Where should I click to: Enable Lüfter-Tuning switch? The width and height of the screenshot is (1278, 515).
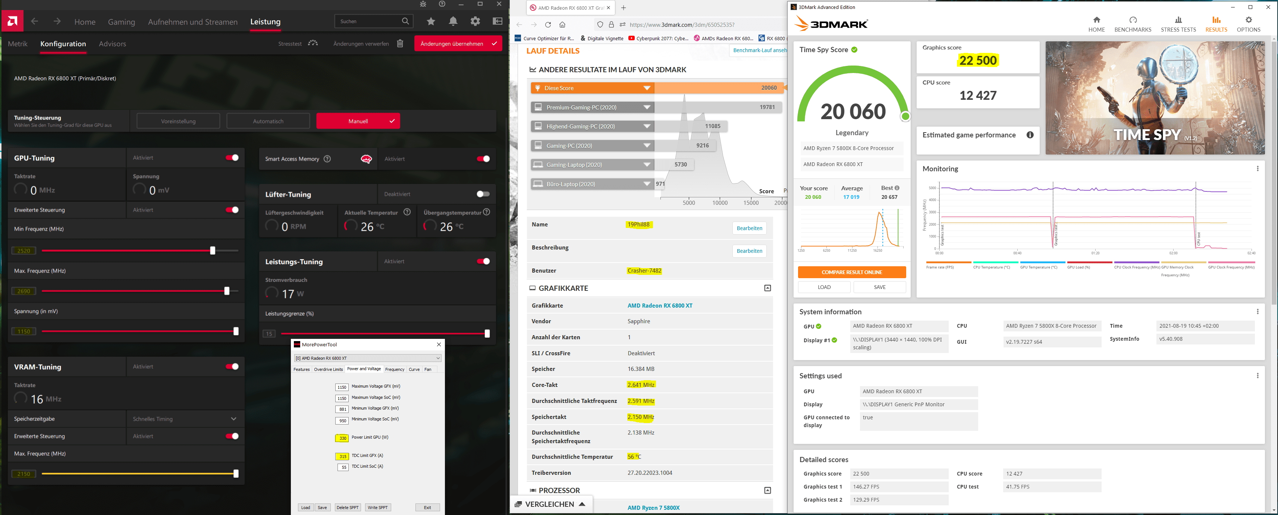(483, 194)
